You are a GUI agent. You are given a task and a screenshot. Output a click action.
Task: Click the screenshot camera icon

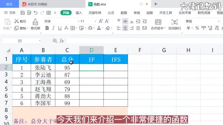(49, 13)
